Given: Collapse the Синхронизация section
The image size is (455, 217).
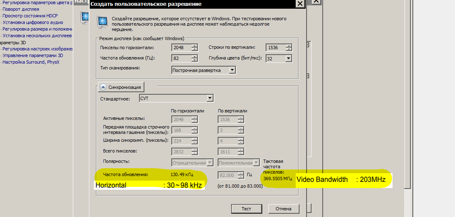Looking at the screenshot, I should tap(121, 87).
